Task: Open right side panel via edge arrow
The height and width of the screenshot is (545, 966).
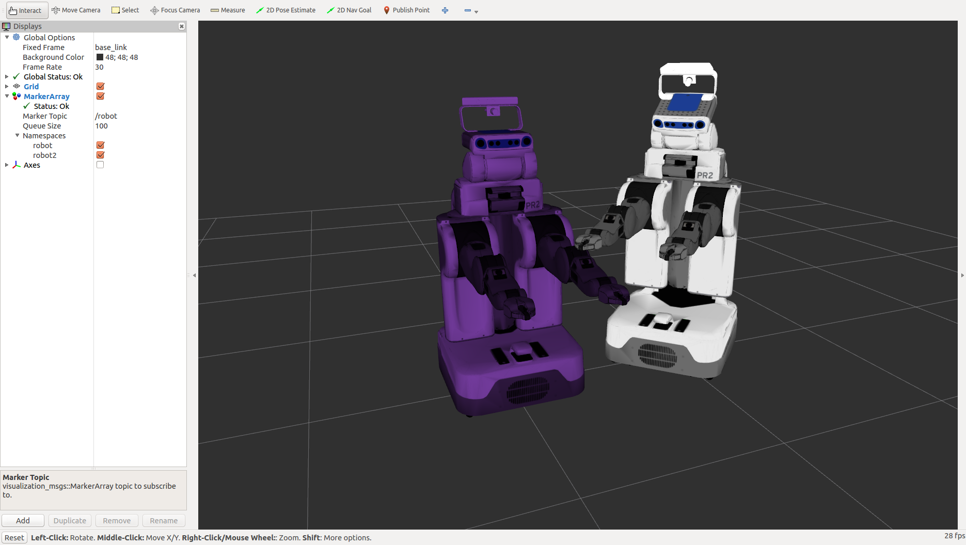Action: click(962, 275)
